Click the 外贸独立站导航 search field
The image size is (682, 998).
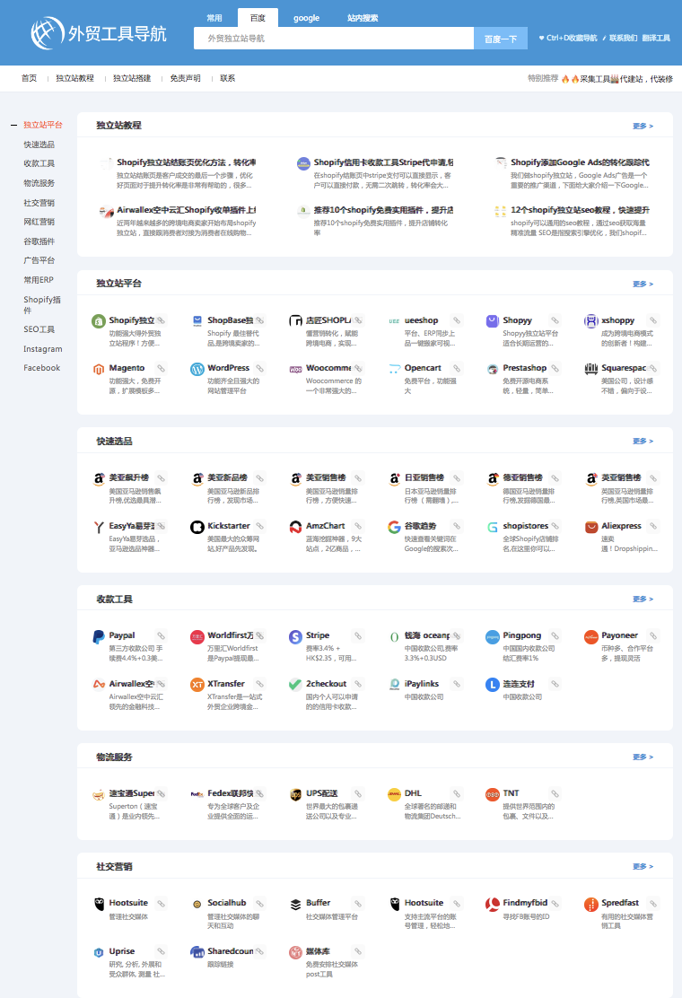tap(333, 39)
